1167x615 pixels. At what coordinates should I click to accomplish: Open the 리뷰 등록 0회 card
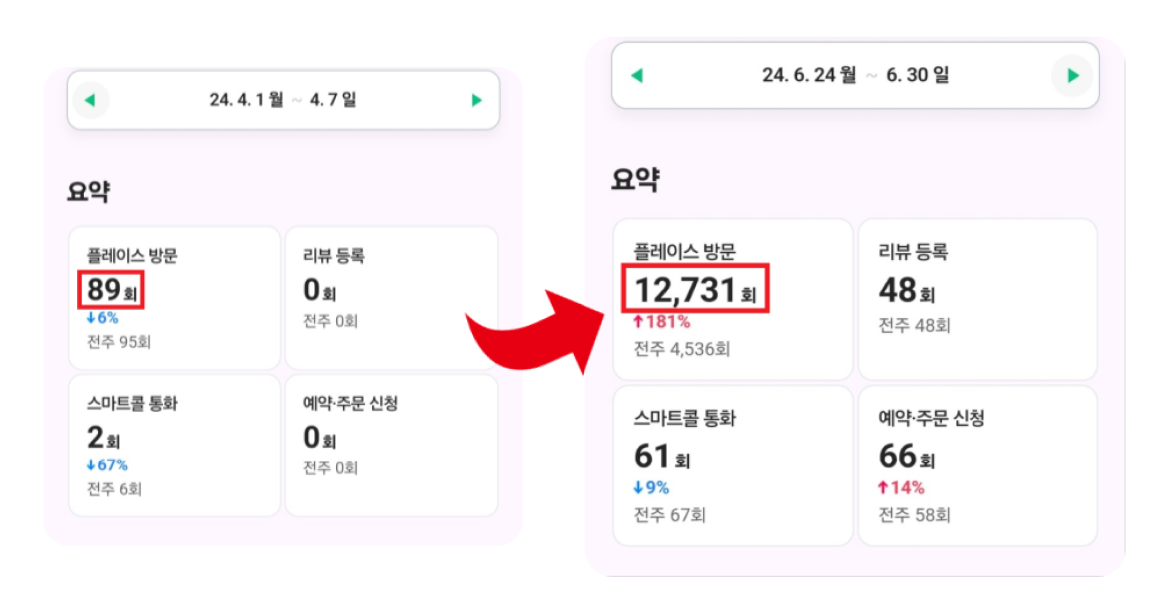point(391,298)
